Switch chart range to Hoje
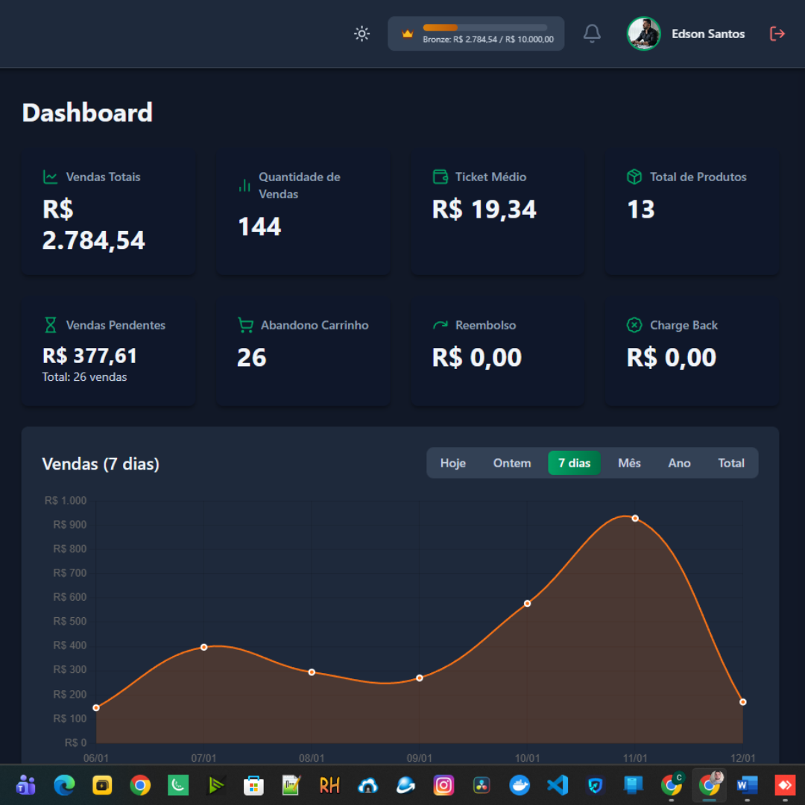 (x=452, y=463)
